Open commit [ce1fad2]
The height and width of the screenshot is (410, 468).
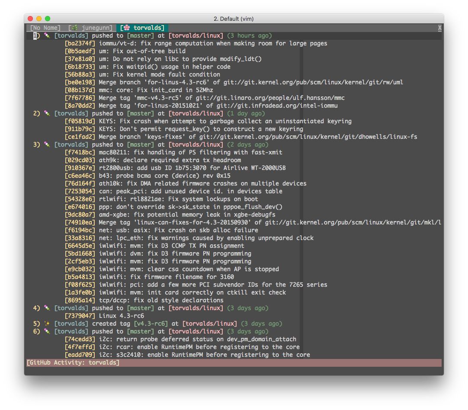80,137
